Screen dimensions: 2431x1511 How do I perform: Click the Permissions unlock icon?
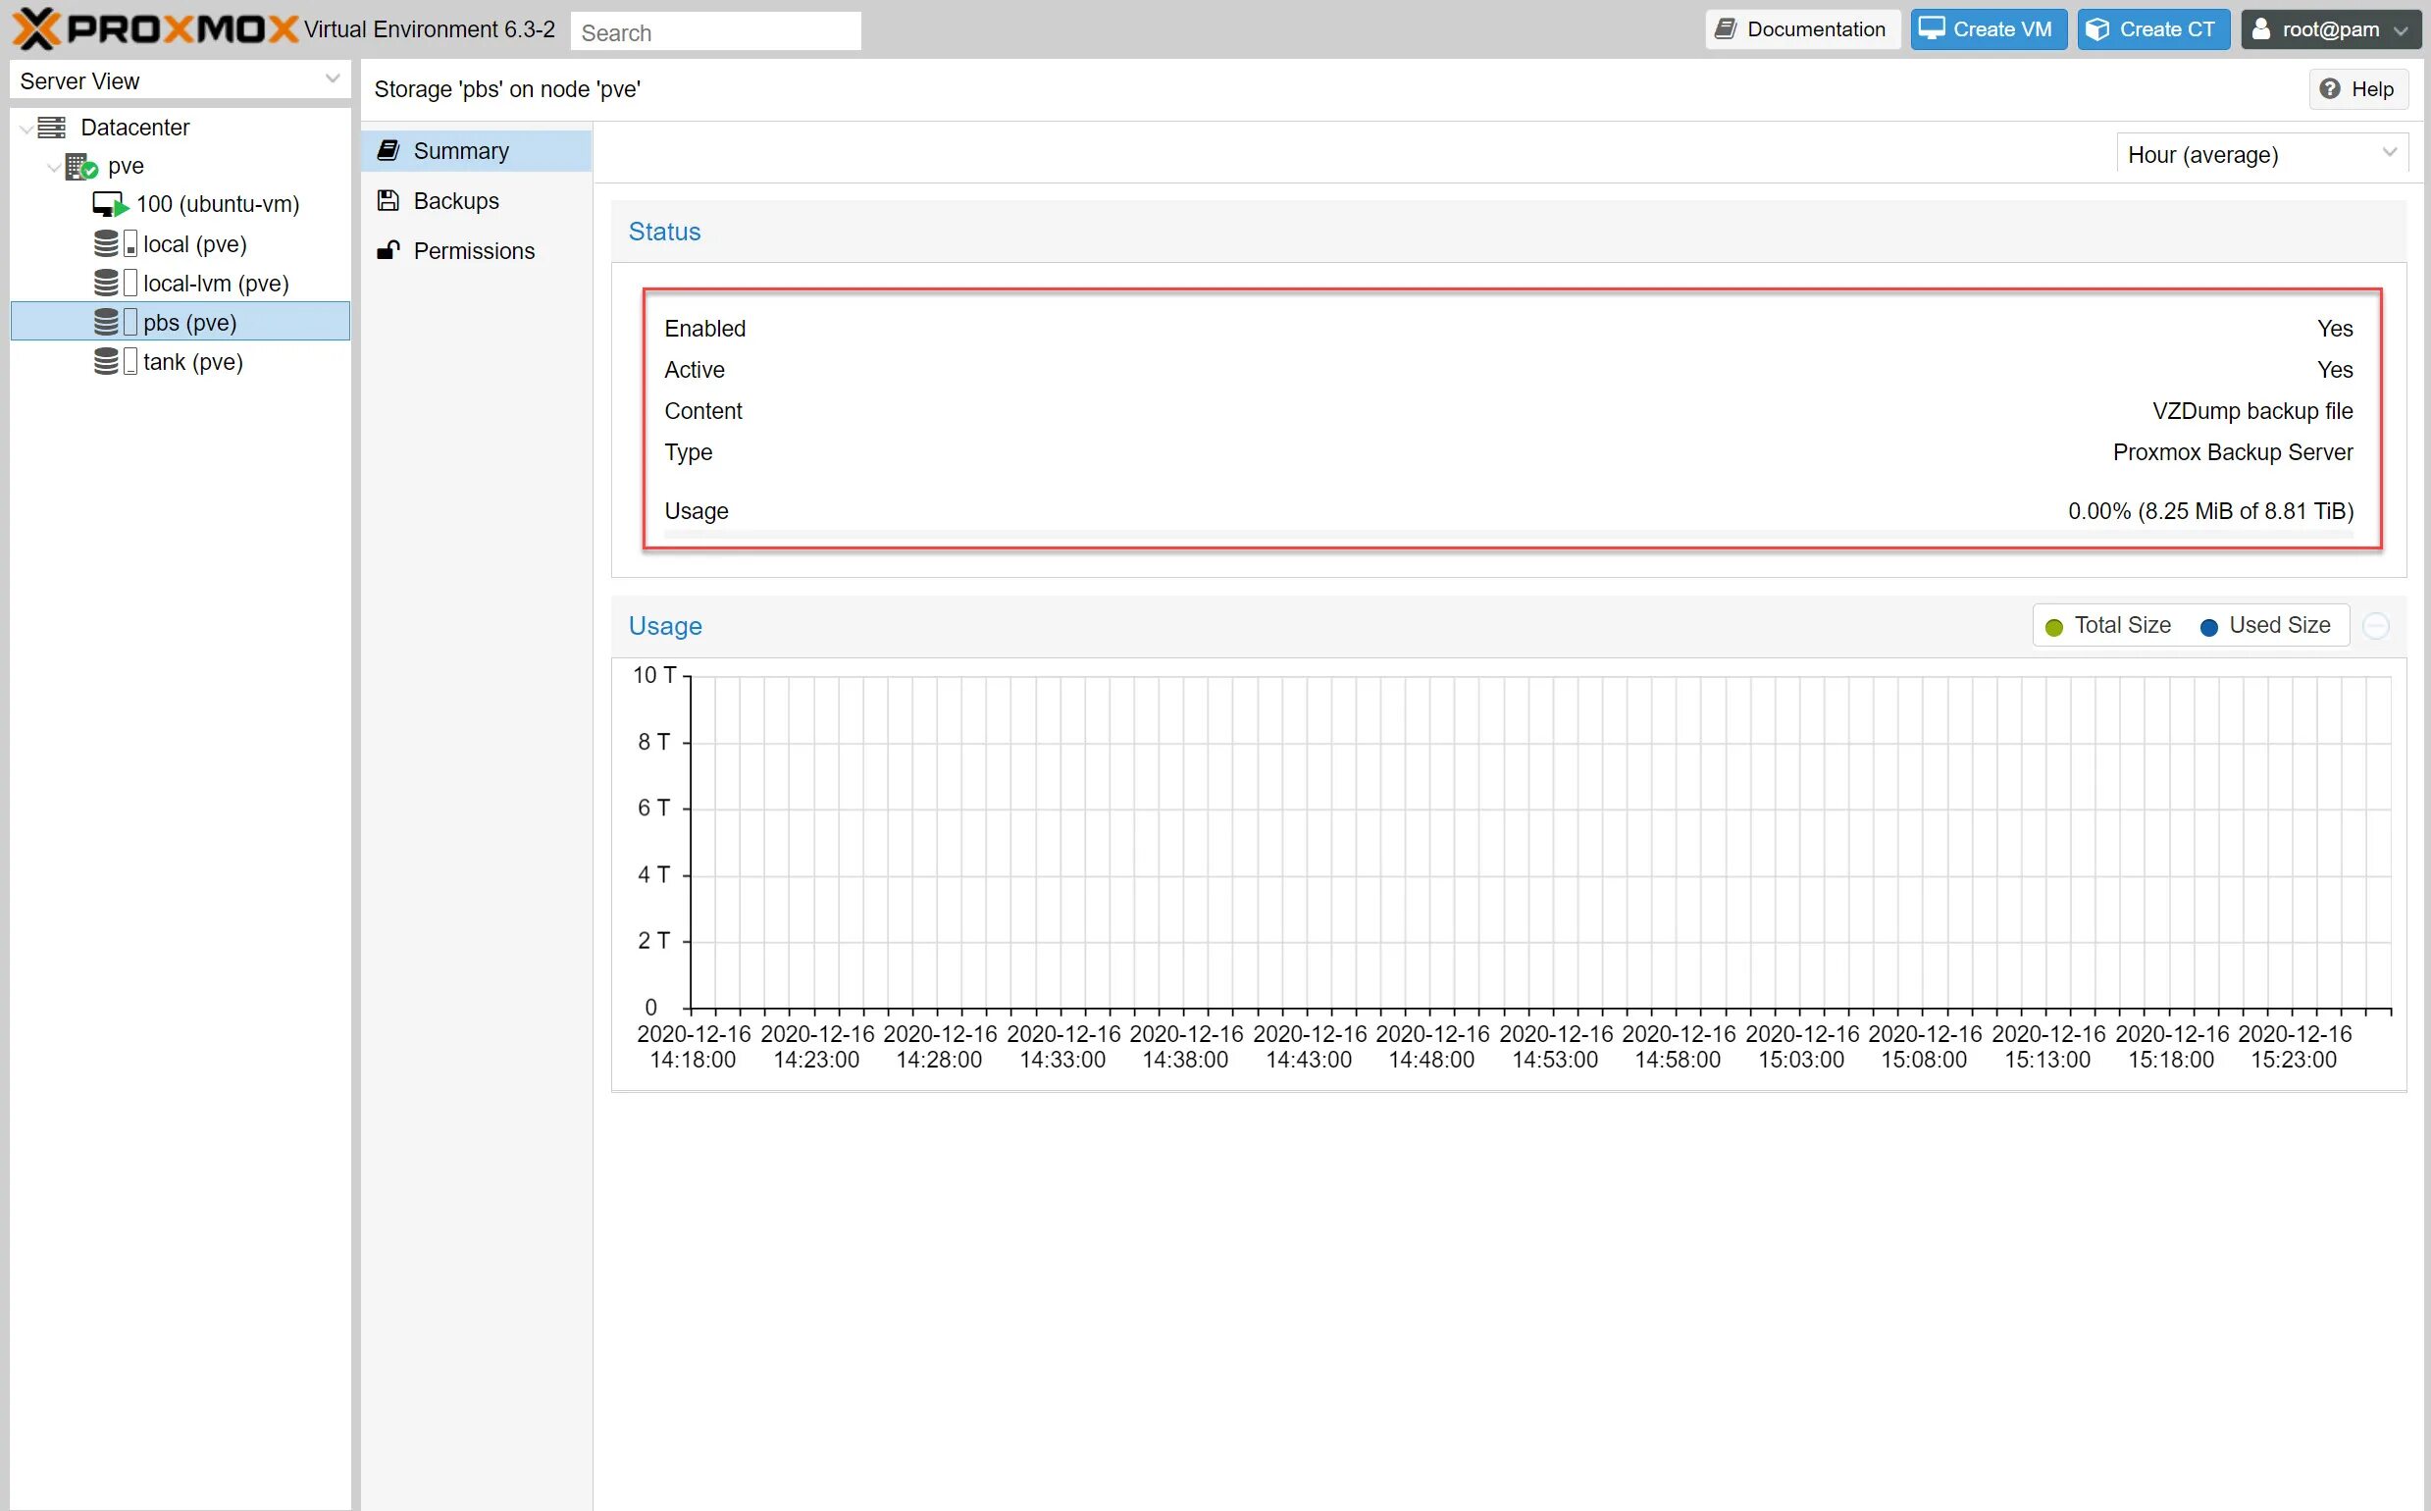(388, 250)
